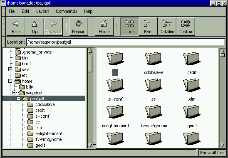Screen dimensions: 228x158
Task: Switch to Brief list view
Action: (x=148, y=27)
